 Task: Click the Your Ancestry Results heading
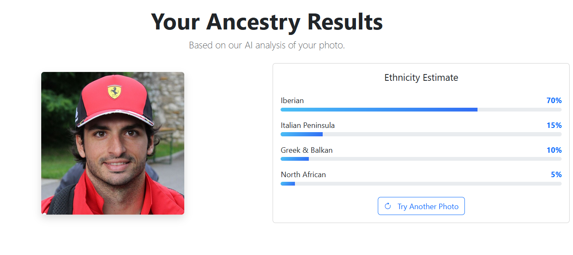[267, 22]
